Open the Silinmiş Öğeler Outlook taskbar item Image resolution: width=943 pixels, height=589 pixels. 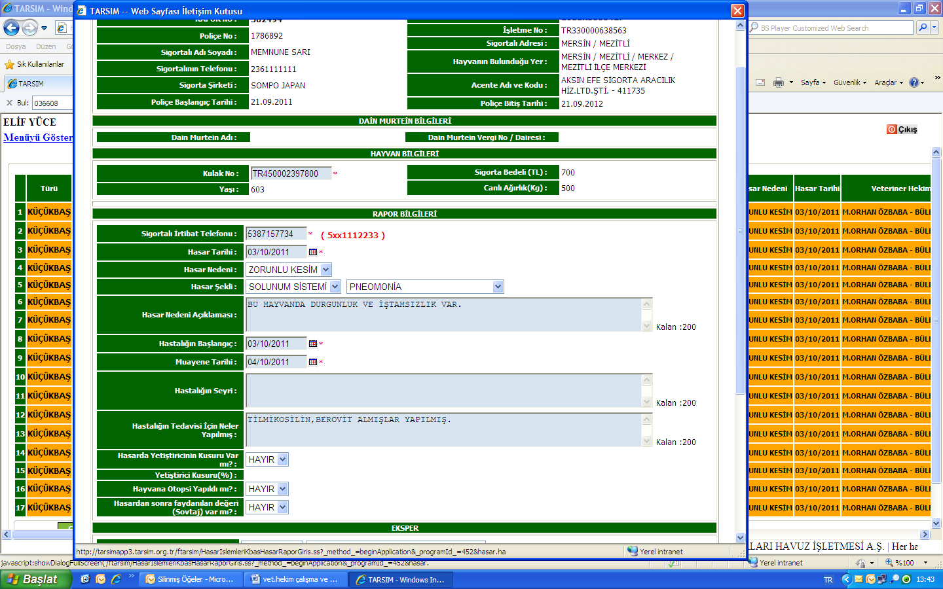pos(192,579)
